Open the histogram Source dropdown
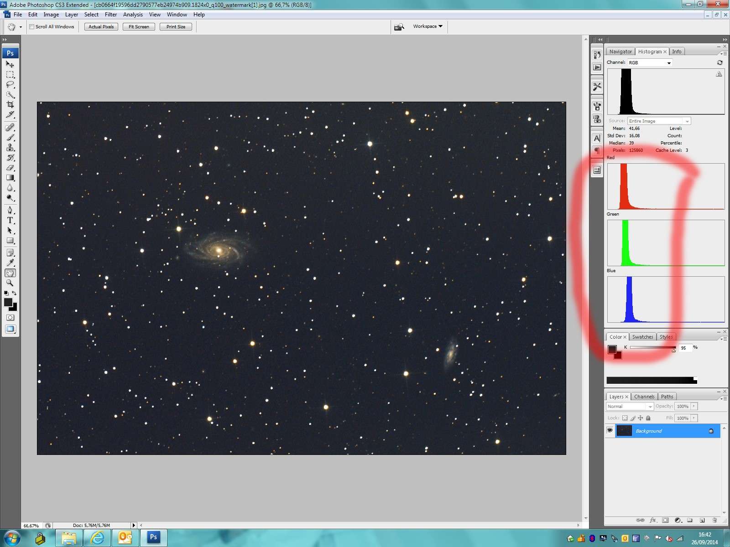Screen dimensions: 730x547 click(x=659, y=121)
